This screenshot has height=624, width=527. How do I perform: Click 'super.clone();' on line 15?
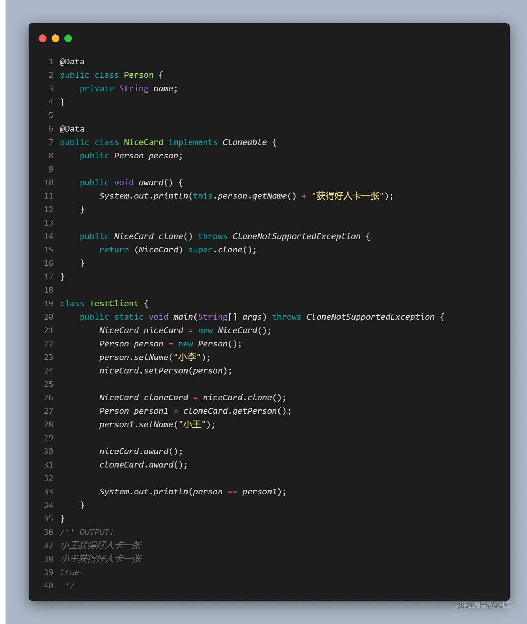tap(222, 250)
